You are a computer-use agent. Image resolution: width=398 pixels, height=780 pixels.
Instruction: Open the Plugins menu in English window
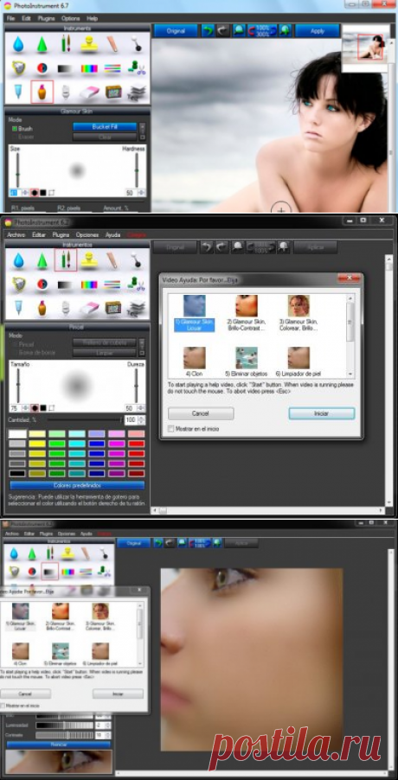pyautogui.click(x=46, y=18)
